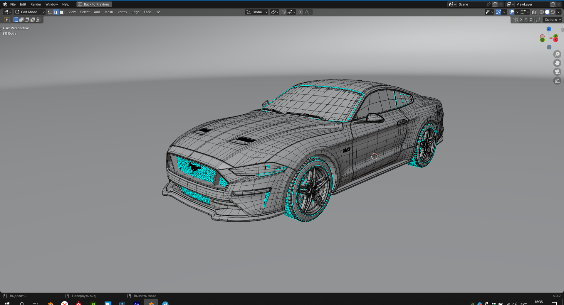Select solid viewport shading mode

click(x=547, y=12)
